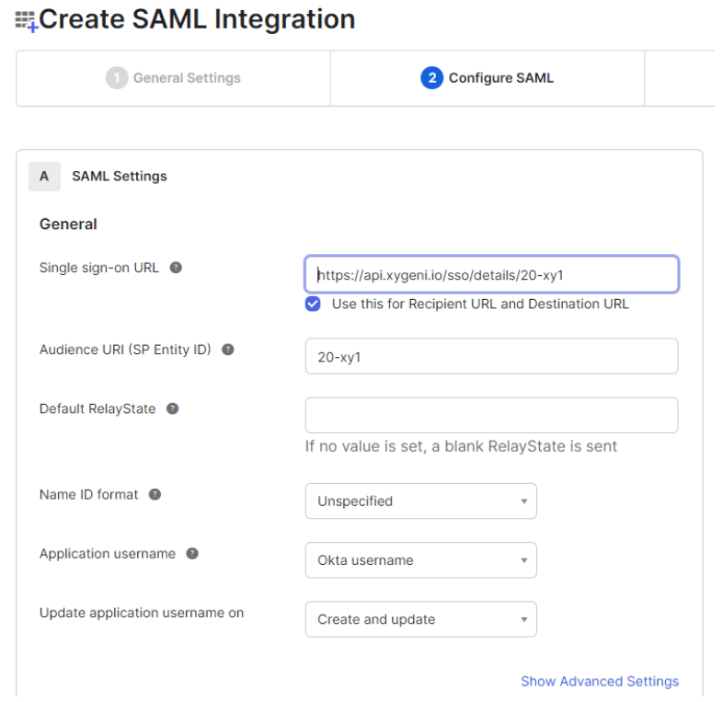723x702 pixels.
Task: Click the SAML Settings section header
Action: (120, 176)
